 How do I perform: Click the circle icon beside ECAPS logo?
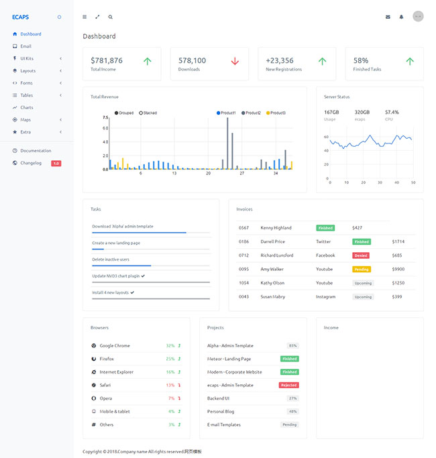(59, 17)
